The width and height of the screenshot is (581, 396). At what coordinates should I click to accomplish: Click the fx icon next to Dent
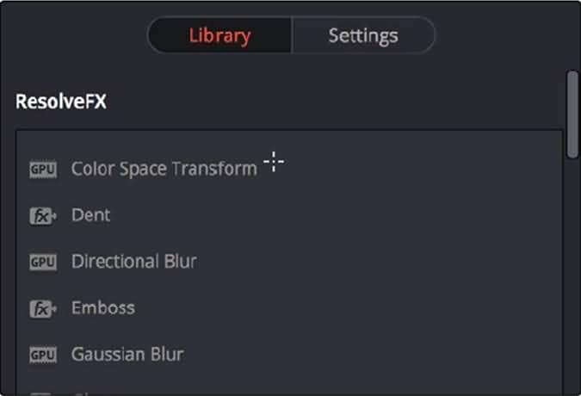[x=42, y=215]
